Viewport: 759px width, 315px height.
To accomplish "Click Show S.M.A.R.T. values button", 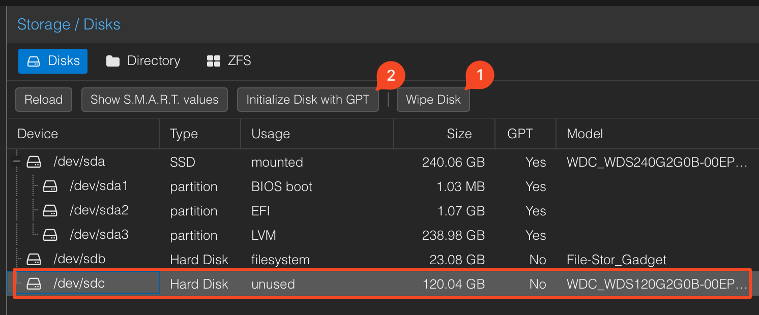I will point(155,100).
